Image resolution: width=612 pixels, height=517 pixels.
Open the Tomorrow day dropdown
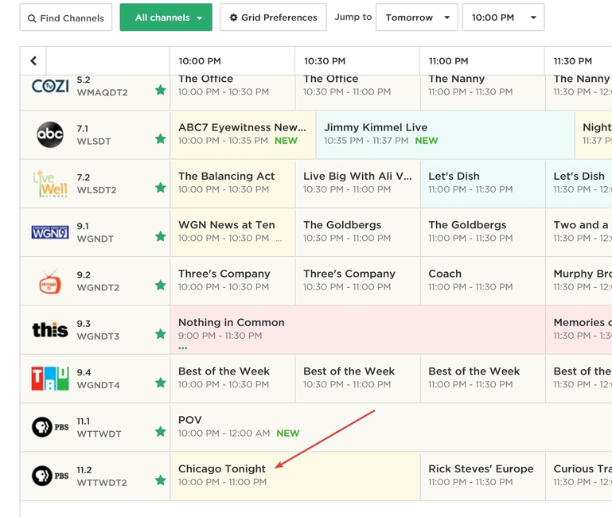tap(417, 17)
